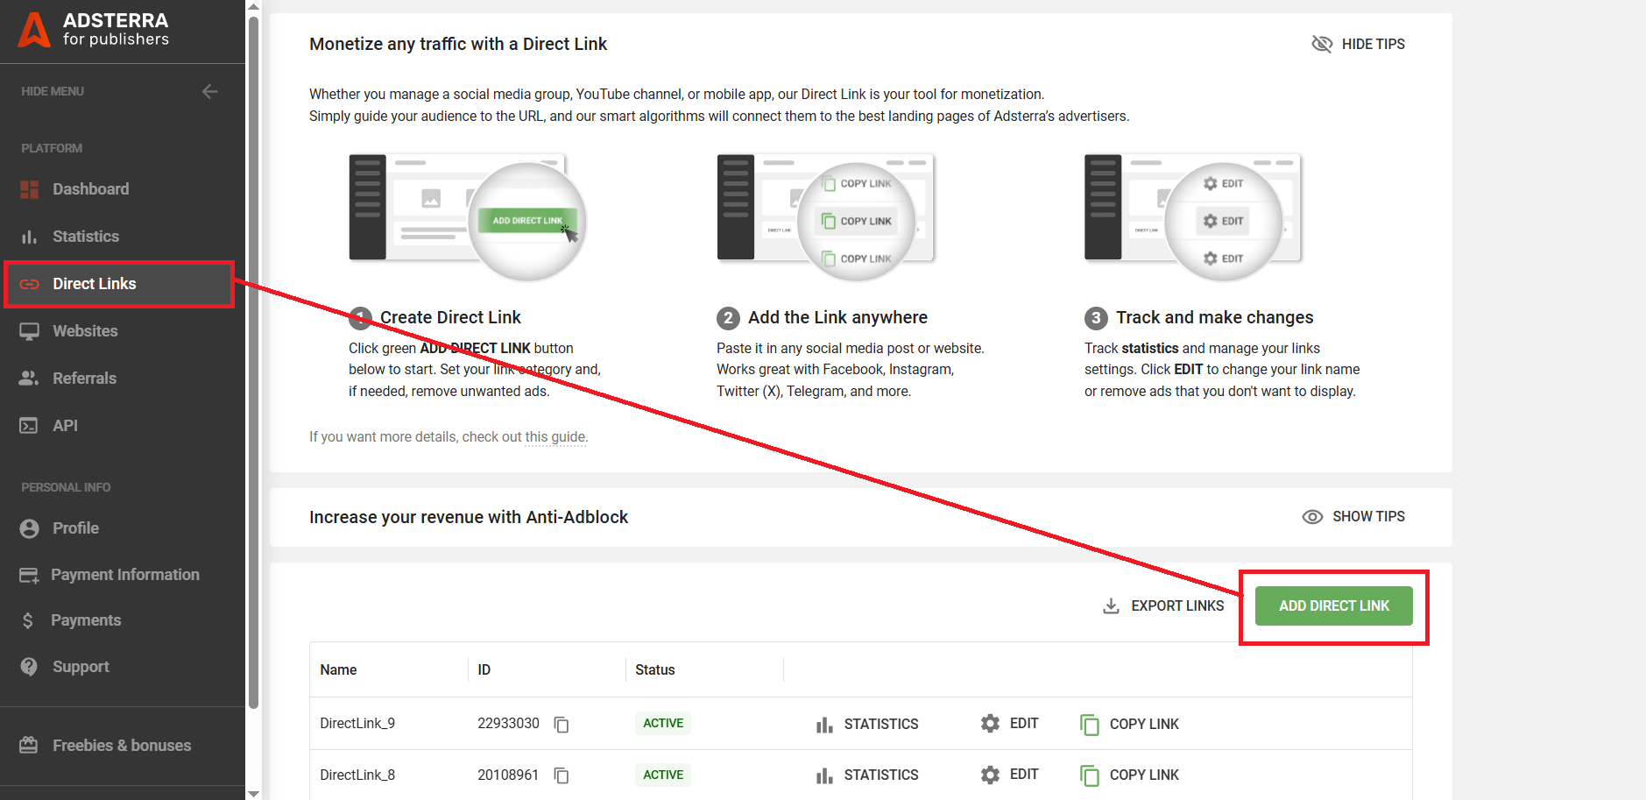The height and width of the screenshot is (800, 1646).
Task: Open Profile page
Action: (x=75, y=528)
